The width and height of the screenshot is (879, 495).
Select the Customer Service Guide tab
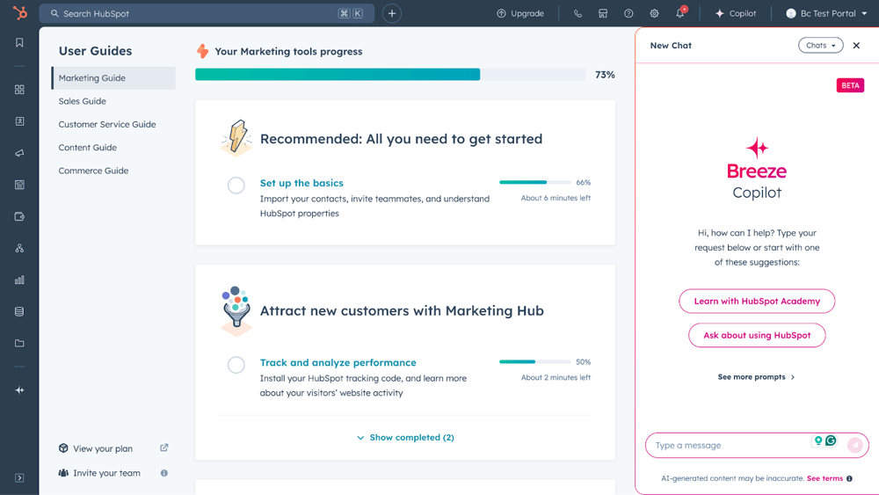click(107, 125)
